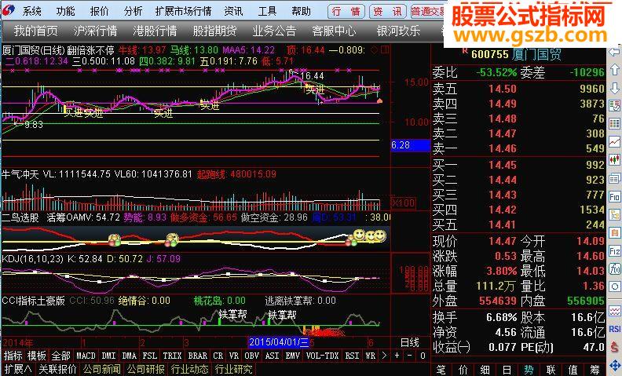This screenshot has height=376, width=622.
Task: Click the report with clock icon in sidebar
Action: 614,105
